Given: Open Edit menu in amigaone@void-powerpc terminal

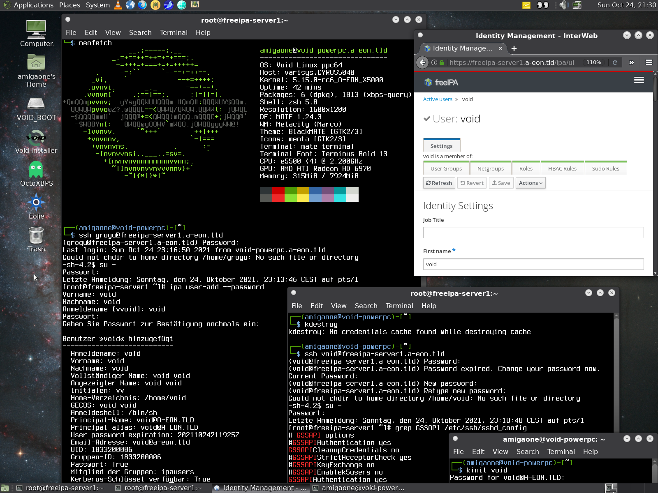Looking at the screenshot, I should pyautogui.click(x=478, y=452).
